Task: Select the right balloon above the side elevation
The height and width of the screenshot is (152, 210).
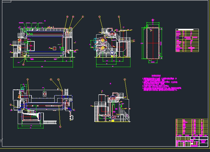Action: click(119, 17)
